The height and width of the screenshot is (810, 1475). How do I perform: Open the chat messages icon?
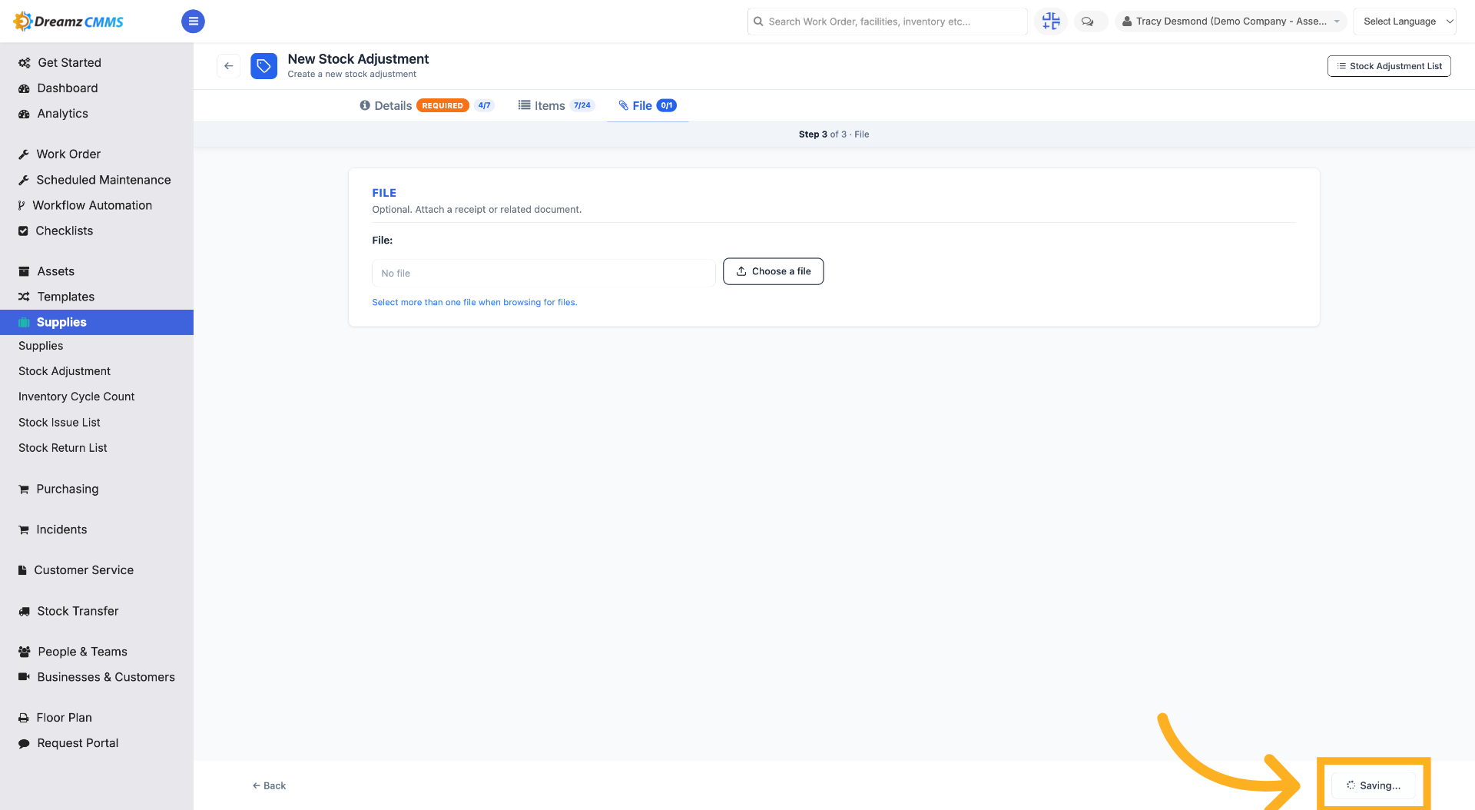tap(1088, 22)
